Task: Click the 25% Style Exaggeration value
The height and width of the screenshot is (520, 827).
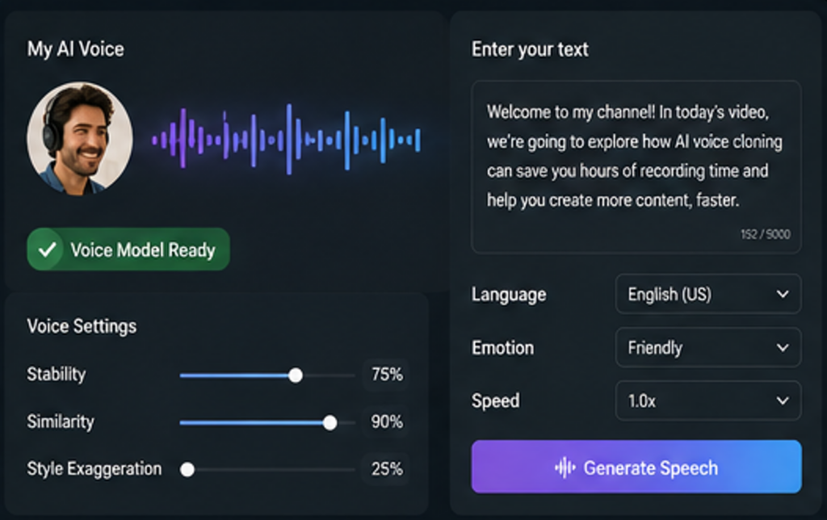Action: point(387,469)
